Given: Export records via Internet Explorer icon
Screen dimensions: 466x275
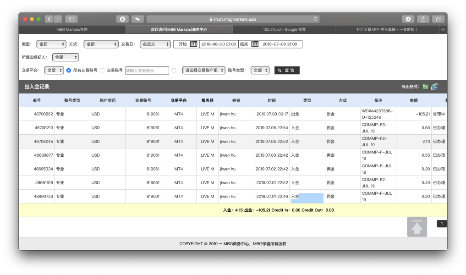Looking at the screenshot, I should coord(434,87).
